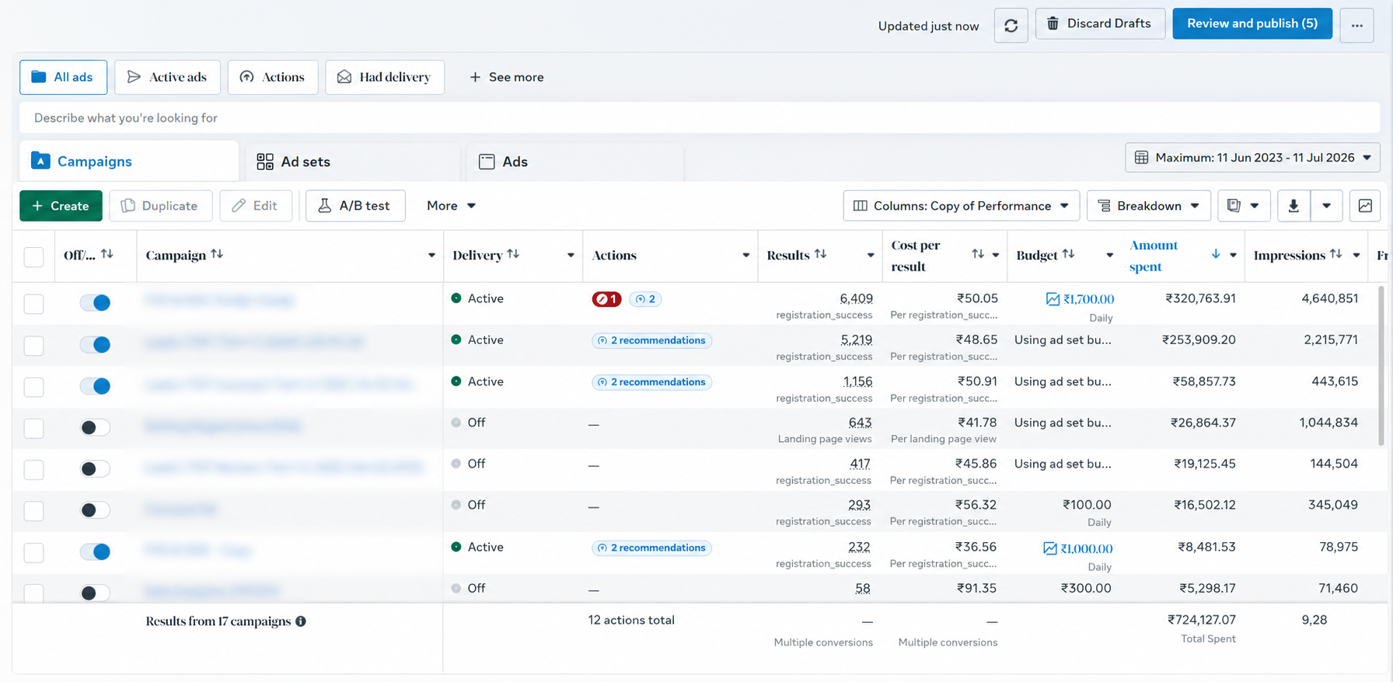
Task: Click the Duplicate button
Action: point(160,206)
